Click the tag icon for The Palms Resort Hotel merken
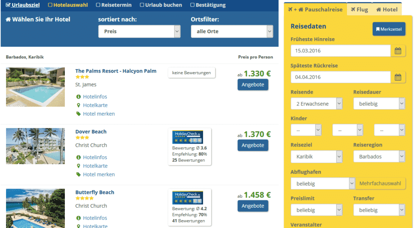415x228 pixels. pos(78,114)
